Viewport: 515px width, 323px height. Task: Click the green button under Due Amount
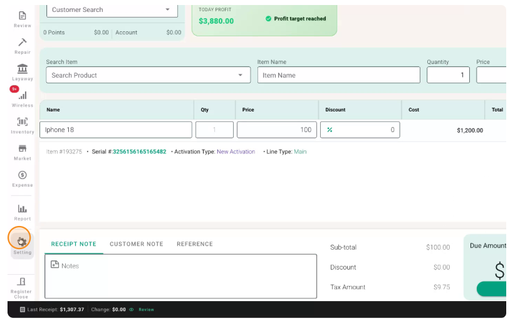491,289
